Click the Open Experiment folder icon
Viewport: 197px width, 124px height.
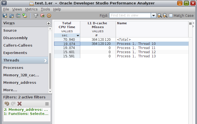[x=12, y=16]
